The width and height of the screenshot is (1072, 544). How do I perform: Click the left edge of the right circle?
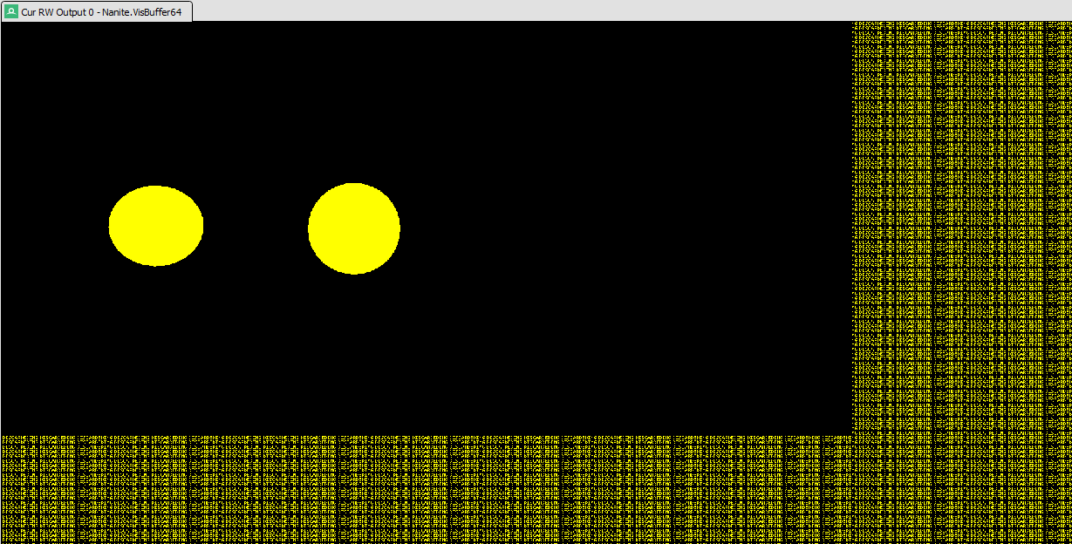click(309, 228)
